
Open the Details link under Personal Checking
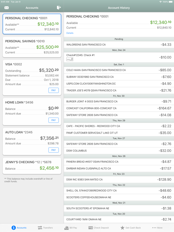coord(70,33)
